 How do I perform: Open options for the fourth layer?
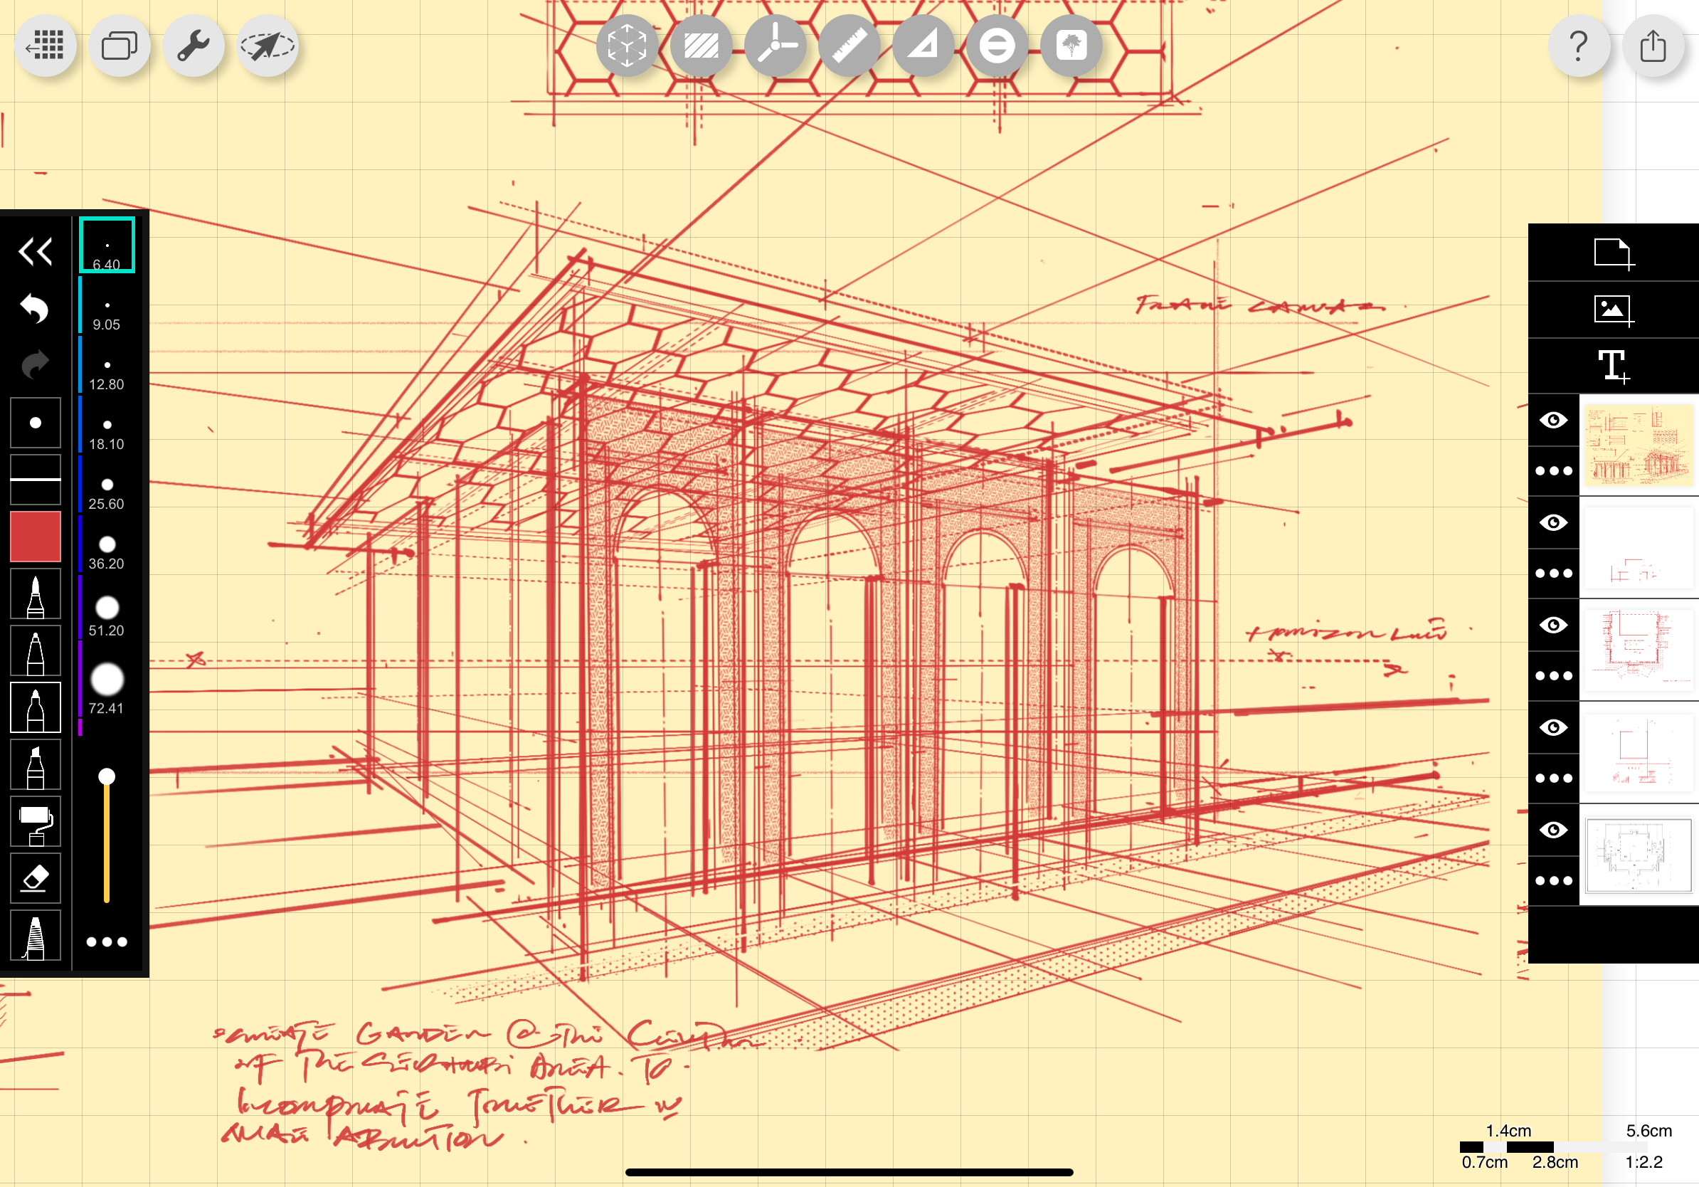coord(1553,778)
